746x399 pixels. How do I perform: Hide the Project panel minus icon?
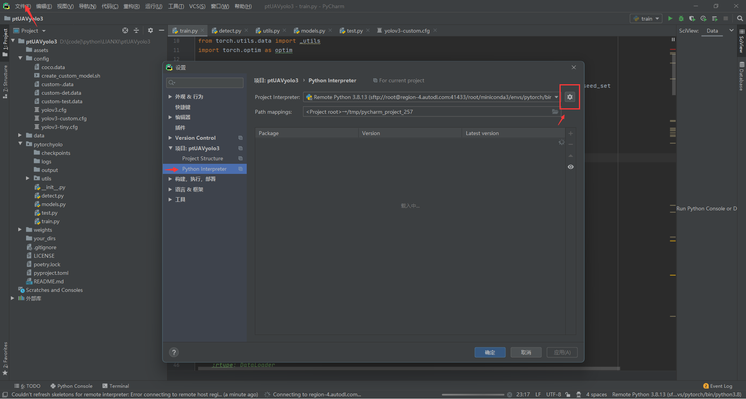162,30
